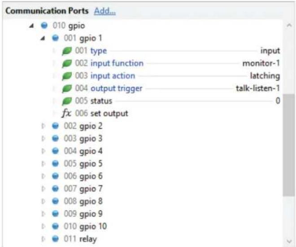Click the fx function icon for set output
296x247 pixels.
tap(66, 113)
